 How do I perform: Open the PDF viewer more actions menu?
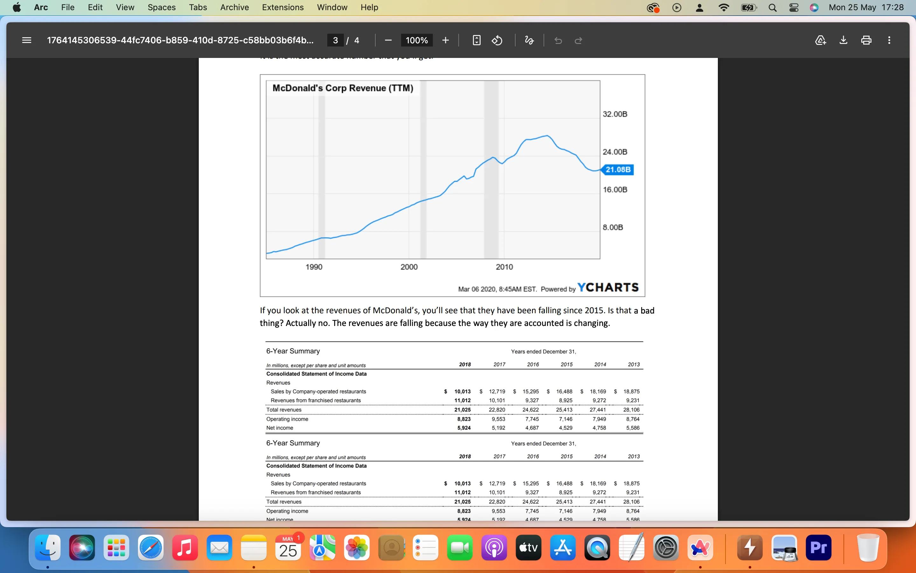(x=889, y=40)
